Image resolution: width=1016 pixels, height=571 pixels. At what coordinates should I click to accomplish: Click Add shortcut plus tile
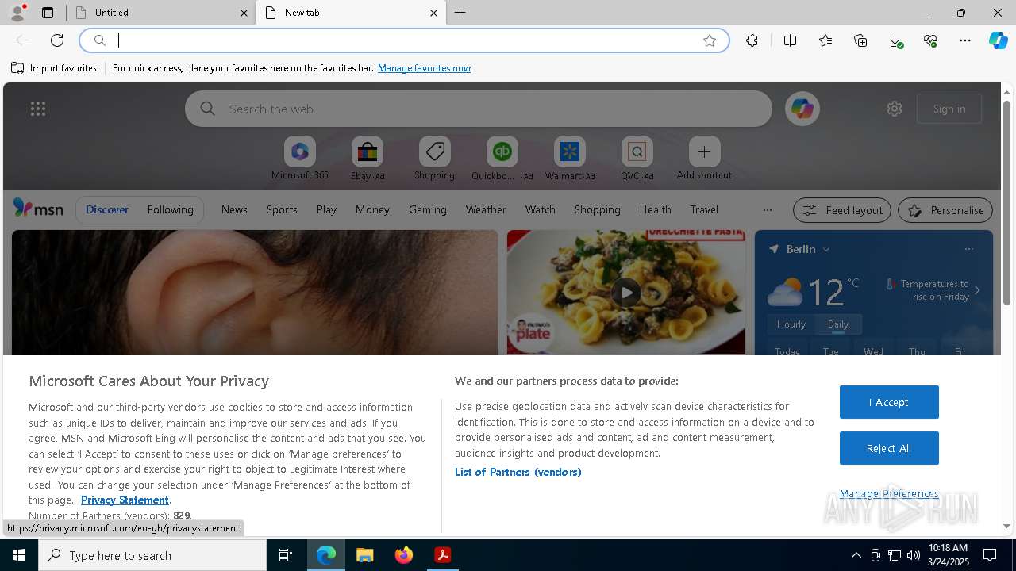point(704,159)
